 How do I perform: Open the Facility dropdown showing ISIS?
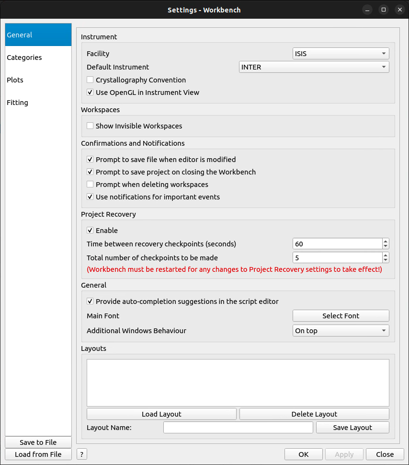(341, 54)
